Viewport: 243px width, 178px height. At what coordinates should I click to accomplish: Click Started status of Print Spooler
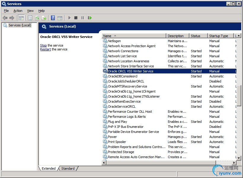196,142
